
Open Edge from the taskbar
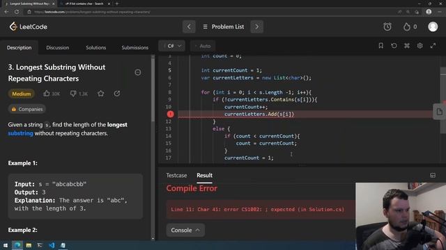coord(17,245)
